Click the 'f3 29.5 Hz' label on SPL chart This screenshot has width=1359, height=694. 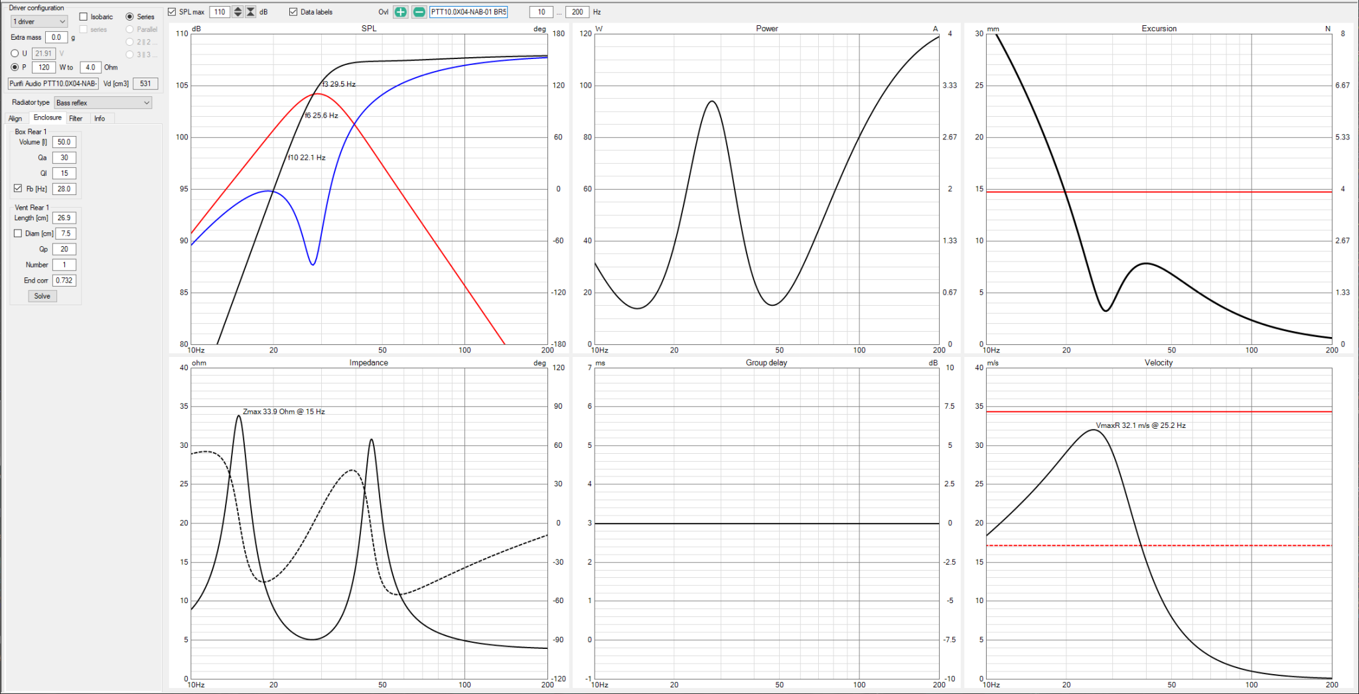pos(339,84)
